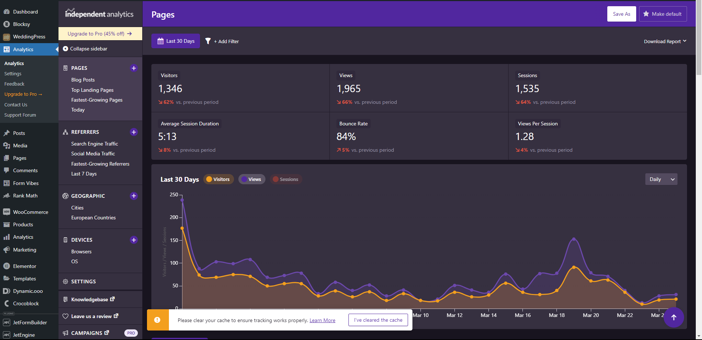Expand the Download Report menu

665,41
